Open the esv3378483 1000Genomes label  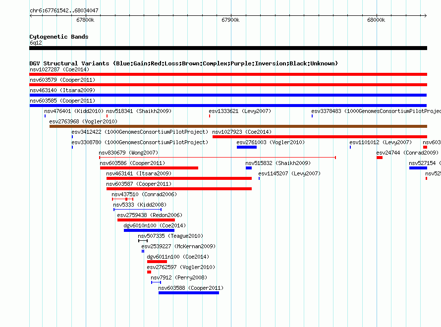(x=376, y=111)
